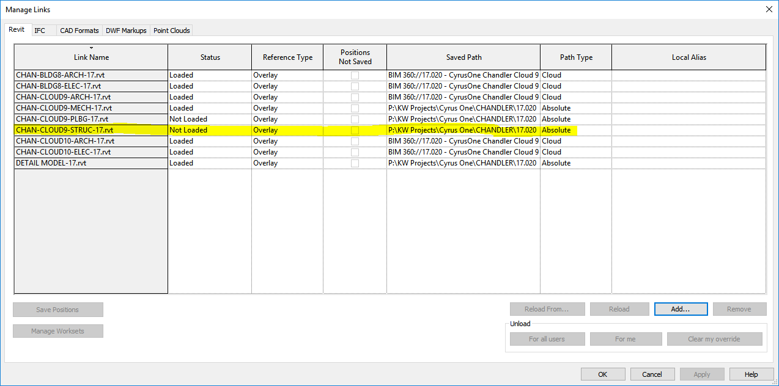Click the Save Positions button
This screenshot has height=386, width=779.
(58, 310)
